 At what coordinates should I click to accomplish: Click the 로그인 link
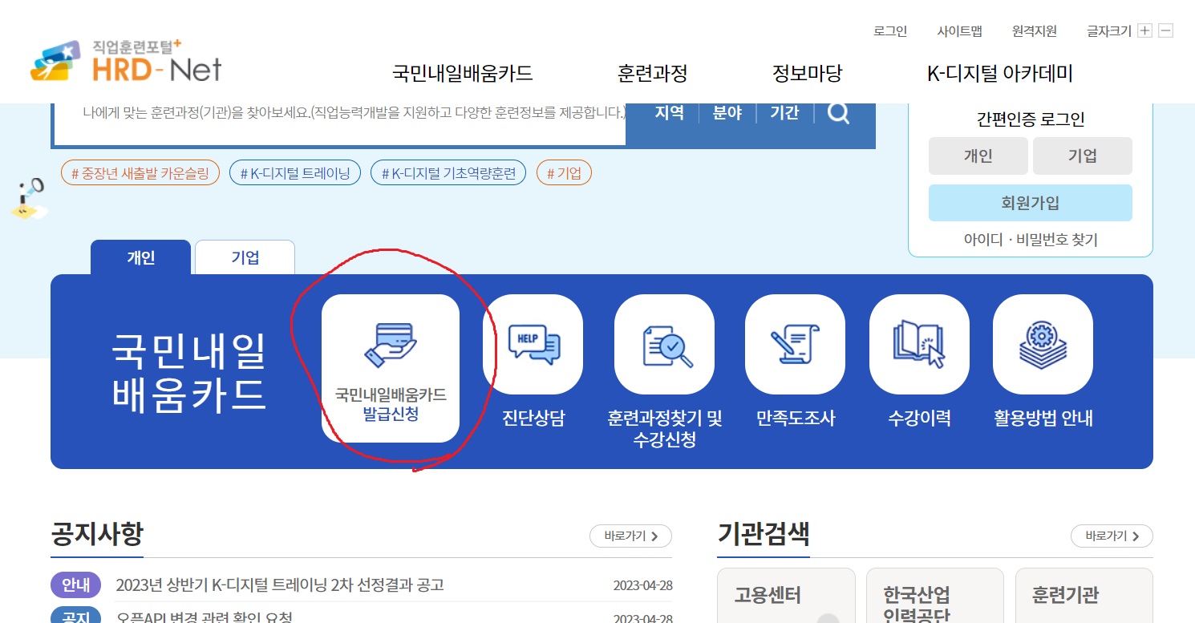tap(890, 31)
